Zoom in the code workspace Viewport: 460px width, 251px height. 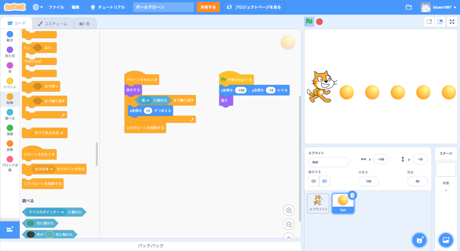[289, 210]
